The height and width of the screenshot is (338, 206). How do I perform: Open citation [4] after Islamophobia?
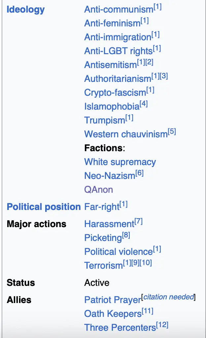pyautogui.click(x=144, y=104)
